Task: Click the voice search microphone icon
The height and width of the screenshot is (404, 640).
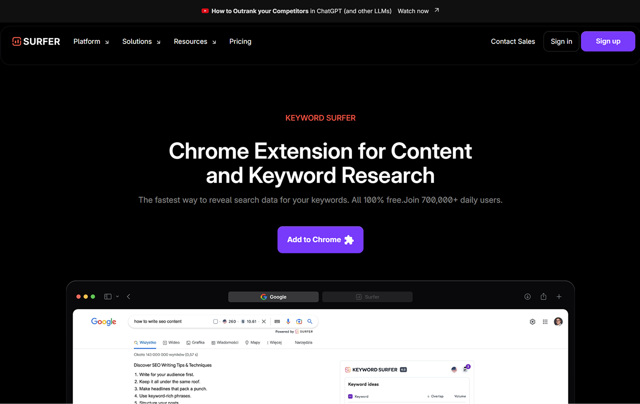Action: 288,322
